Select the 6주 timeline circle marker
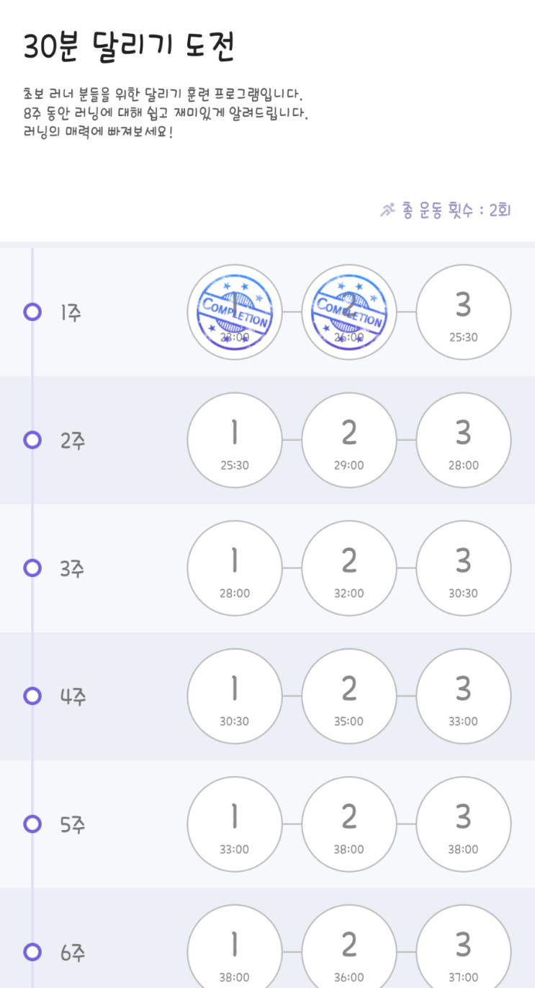This screenshot has height=988, width=535. tap(32, 952)
